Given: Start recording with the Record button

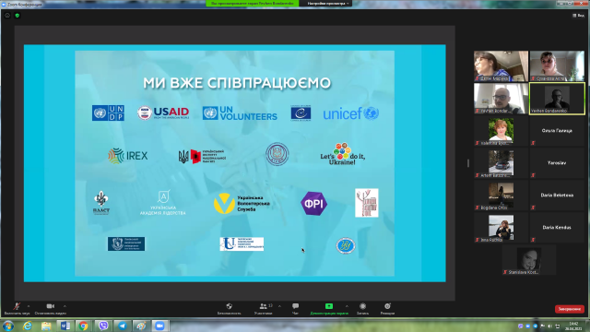Looking at the screenshot, I should pos(362,309).
